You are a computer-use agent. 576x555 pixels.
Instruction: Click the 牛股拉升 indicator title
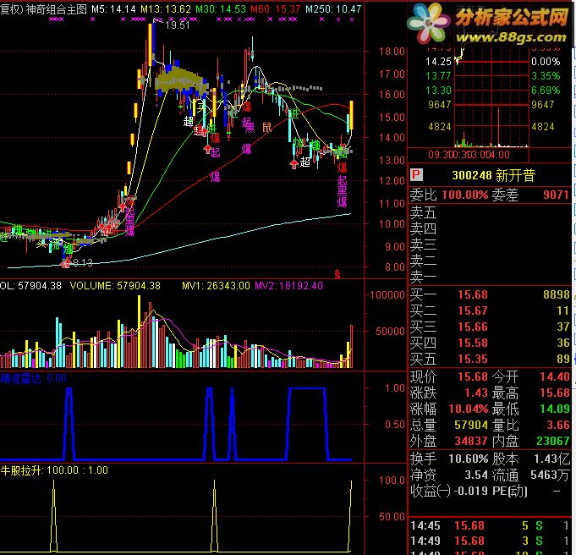pyautogui.click(x=21, y=470)
